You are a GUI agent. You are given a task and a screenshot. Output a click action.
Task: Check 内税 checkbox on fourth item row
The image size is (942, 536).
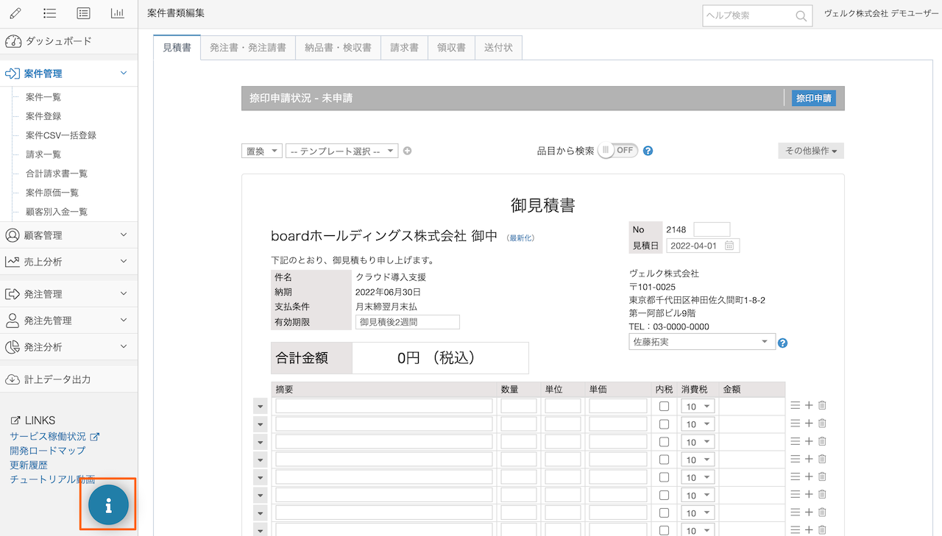pos(664,460)
